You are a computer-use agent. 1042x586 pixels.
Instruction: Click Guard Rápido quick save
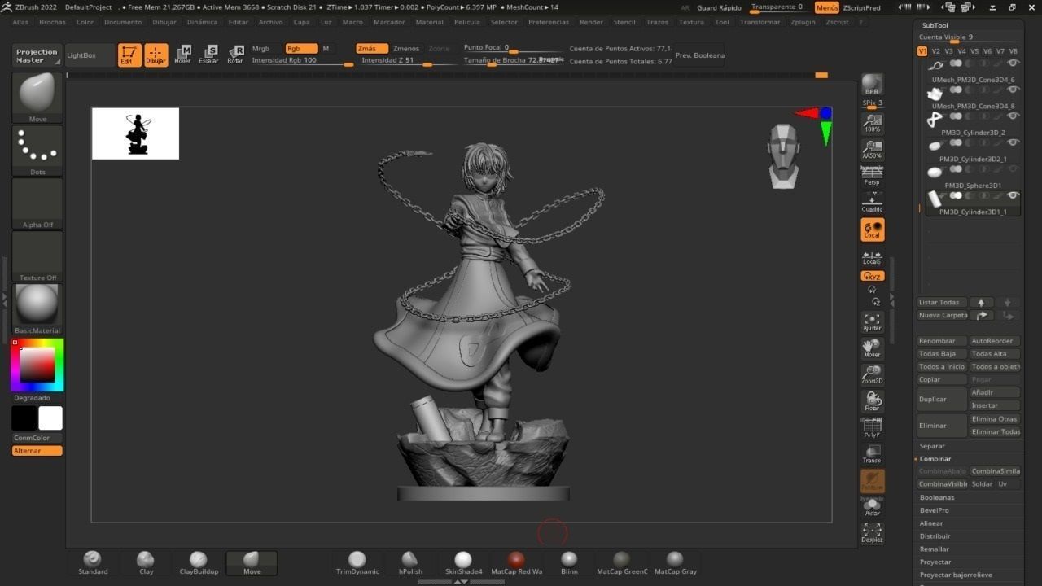[x=719, y=7]
